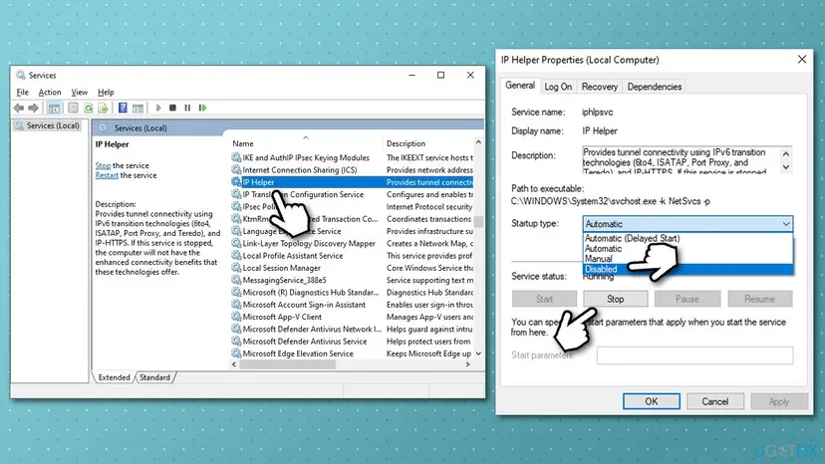
Task: Switch to the Extended view tab
Action: click(114, 377)
